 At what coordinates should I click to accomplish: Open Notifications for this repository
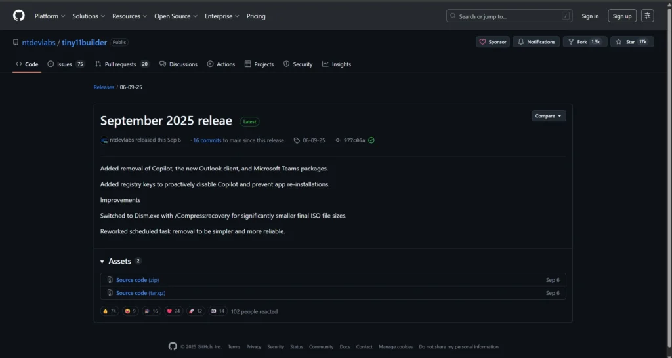point(536,42)
